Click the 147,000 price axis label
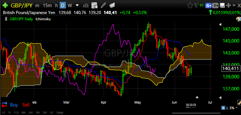This screenshot has height=115, width=241. tap(231, 29)
